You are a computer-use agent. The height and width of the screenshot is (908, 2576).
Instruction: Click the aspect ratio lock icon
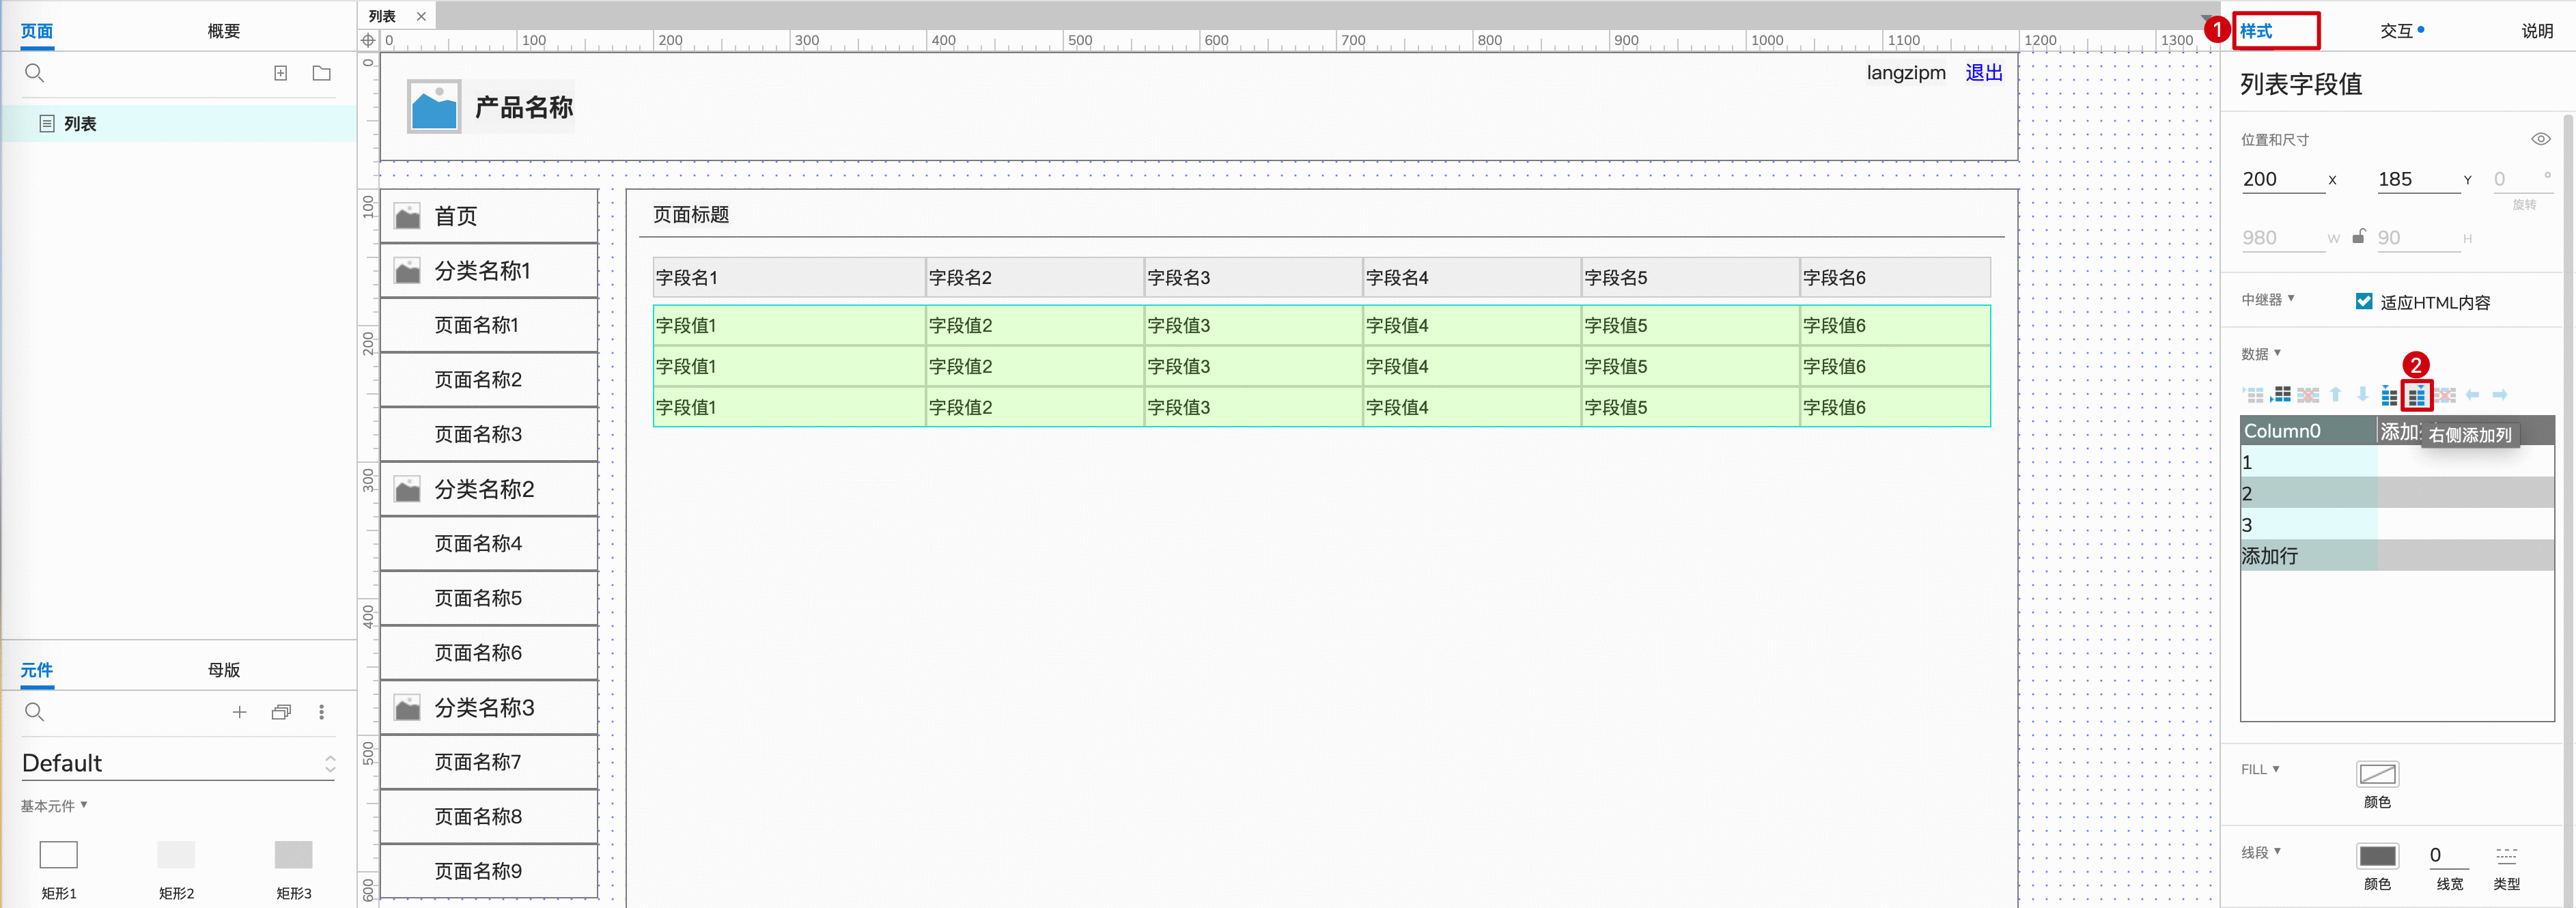2358,237
